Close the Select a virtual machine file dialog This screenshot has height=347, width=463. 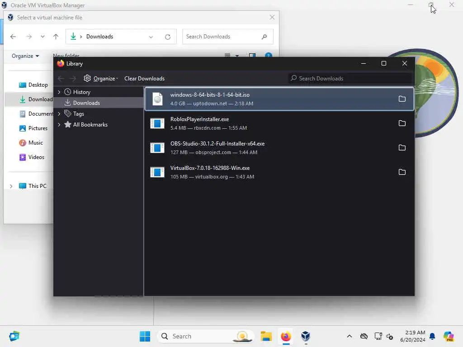(272, 18)
